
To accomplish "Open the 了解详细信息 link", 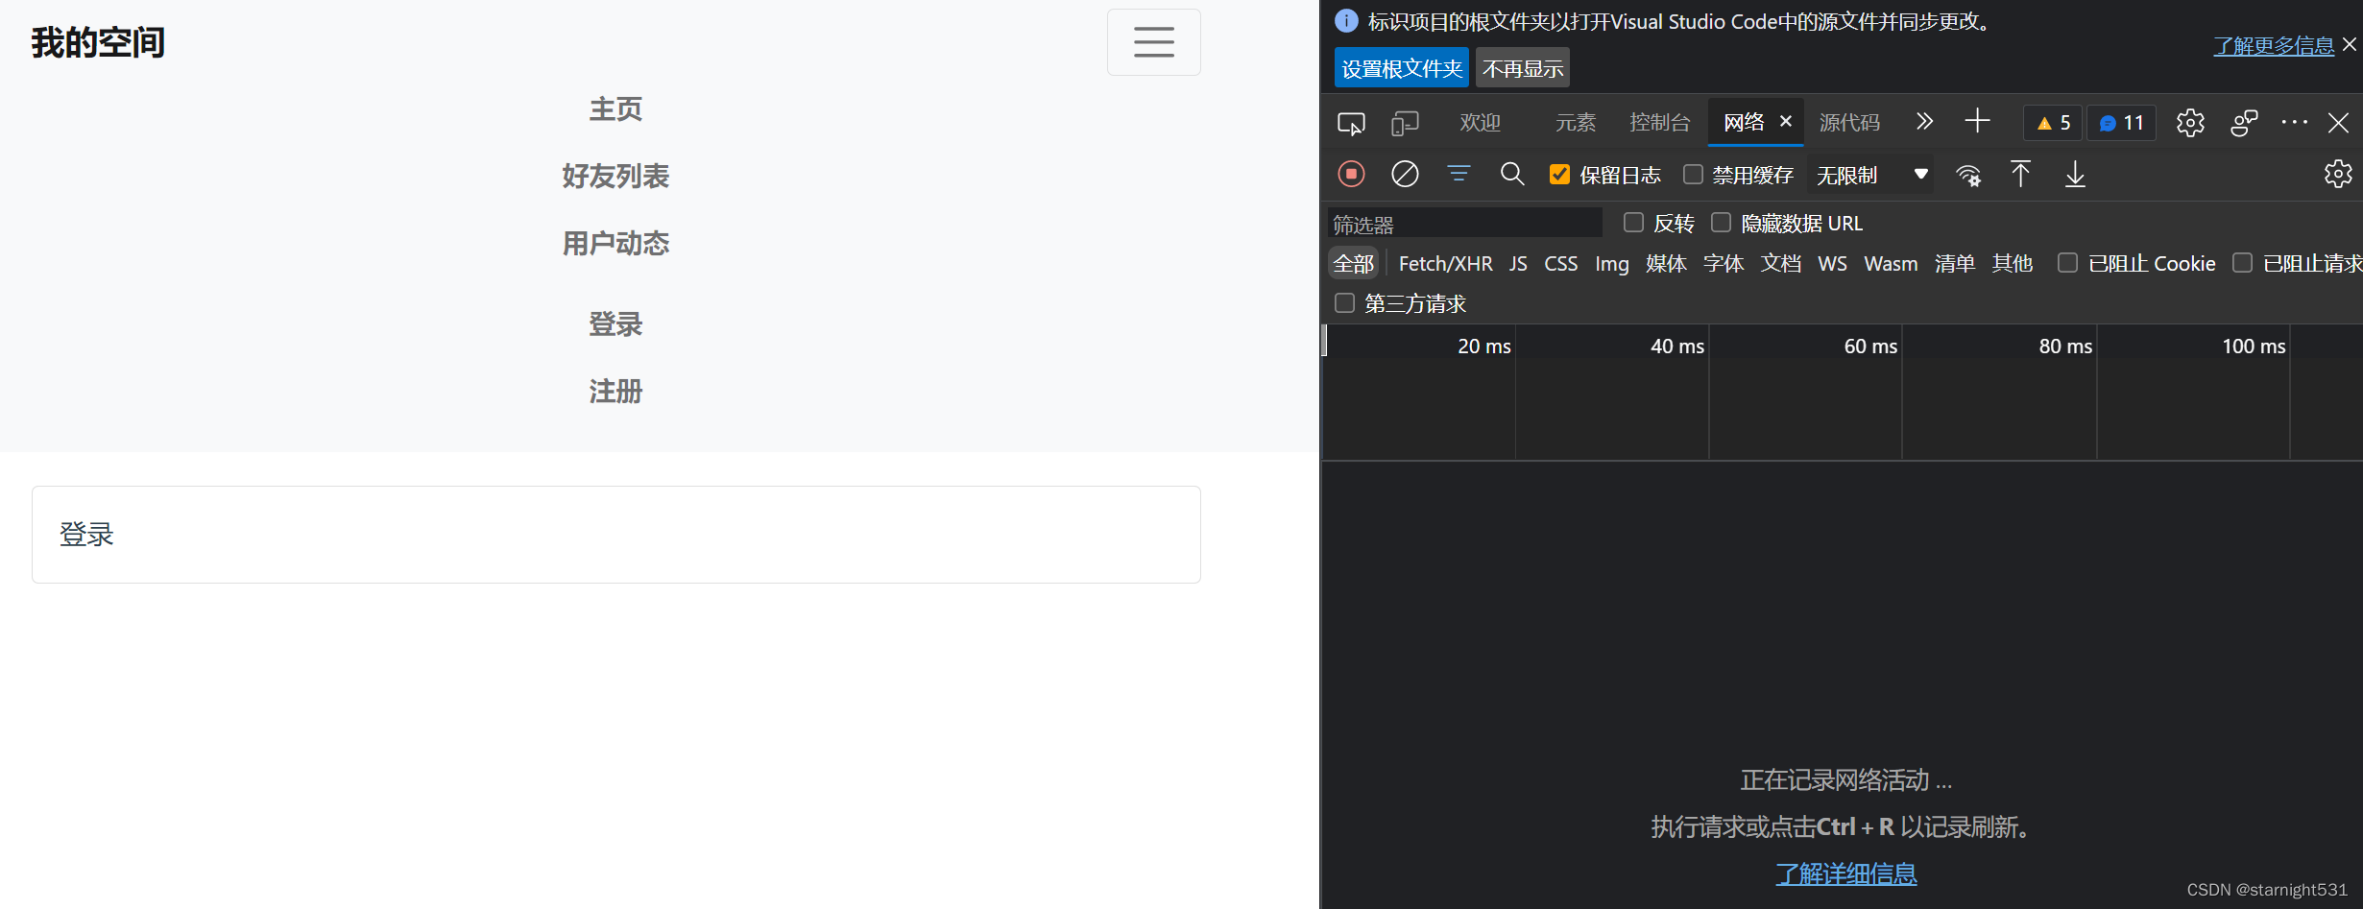I will [x=1846, y=873].
